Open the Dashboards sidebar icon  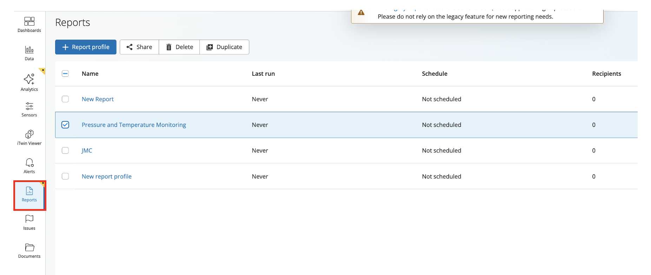point(29,22)
